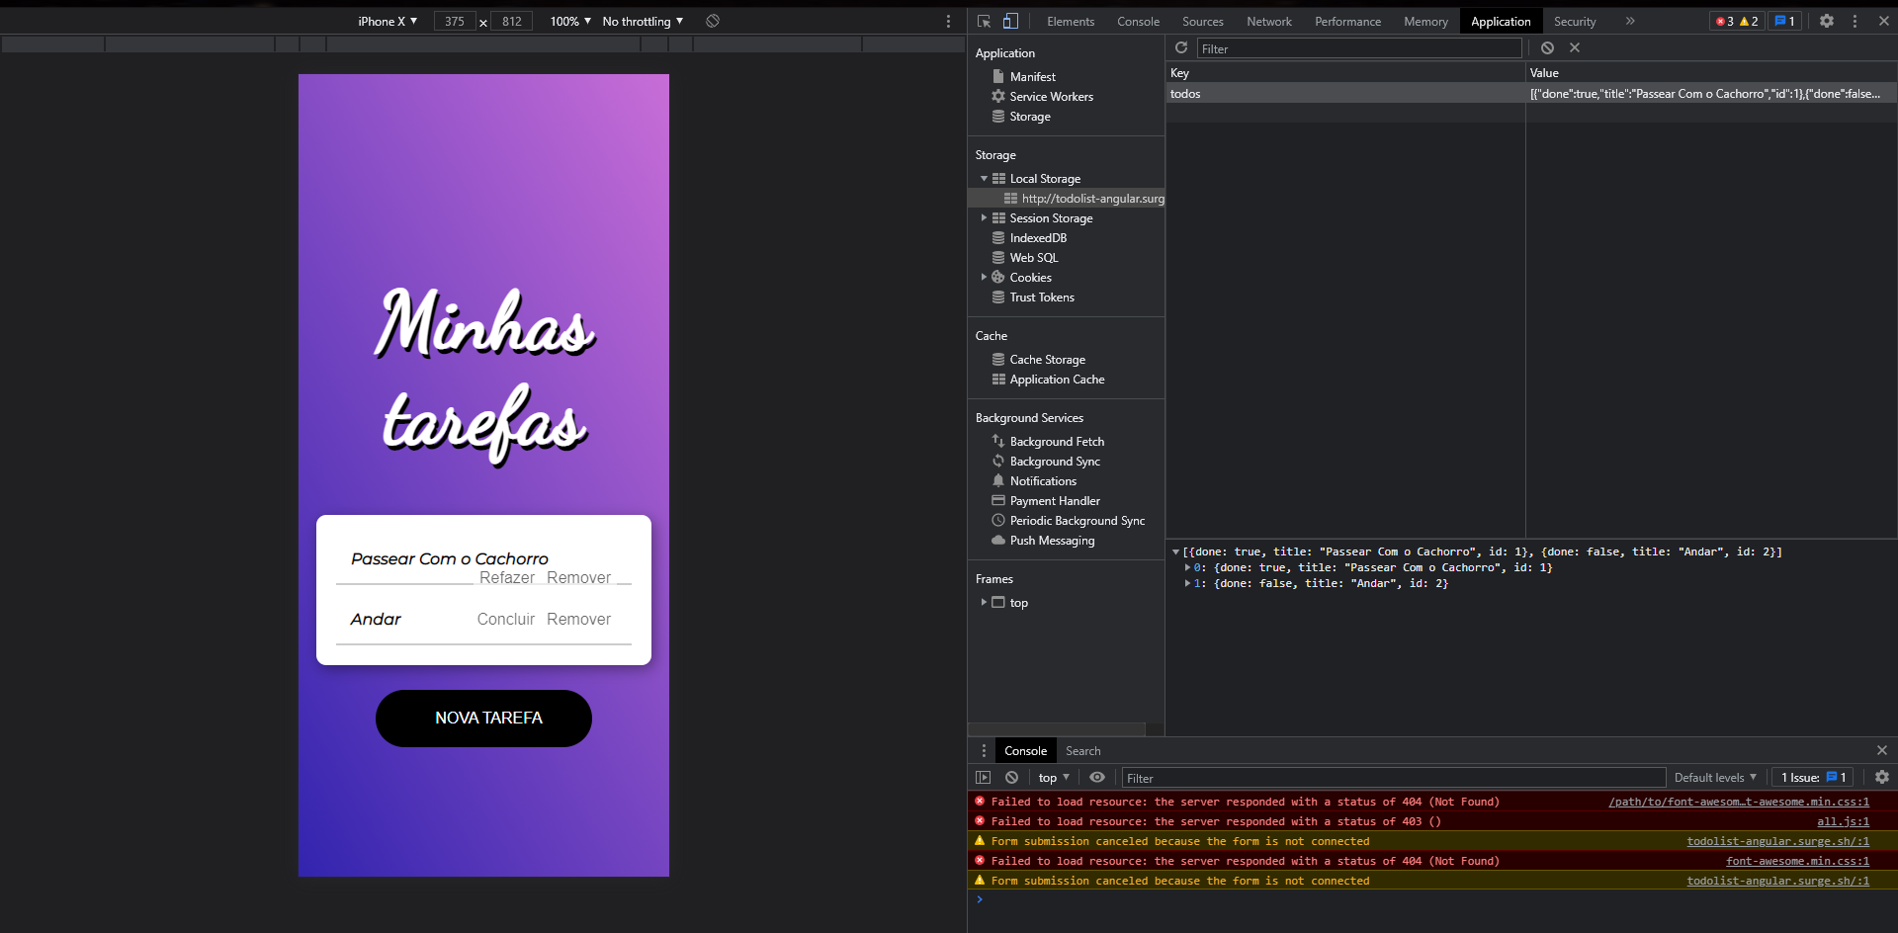Expand array item 0 in preview
The height and width of the screenshot is (933, 1898).
point(1187,568)
